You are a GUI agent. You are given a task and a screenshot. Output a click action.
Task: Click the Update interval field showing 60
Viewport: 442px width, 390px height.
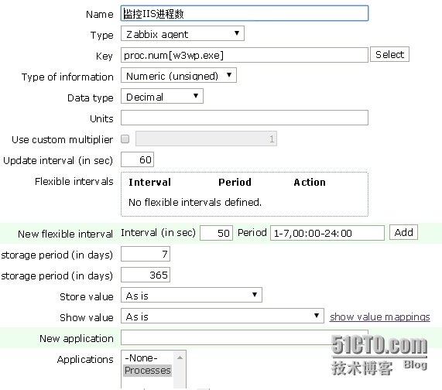tap(137, 159)
